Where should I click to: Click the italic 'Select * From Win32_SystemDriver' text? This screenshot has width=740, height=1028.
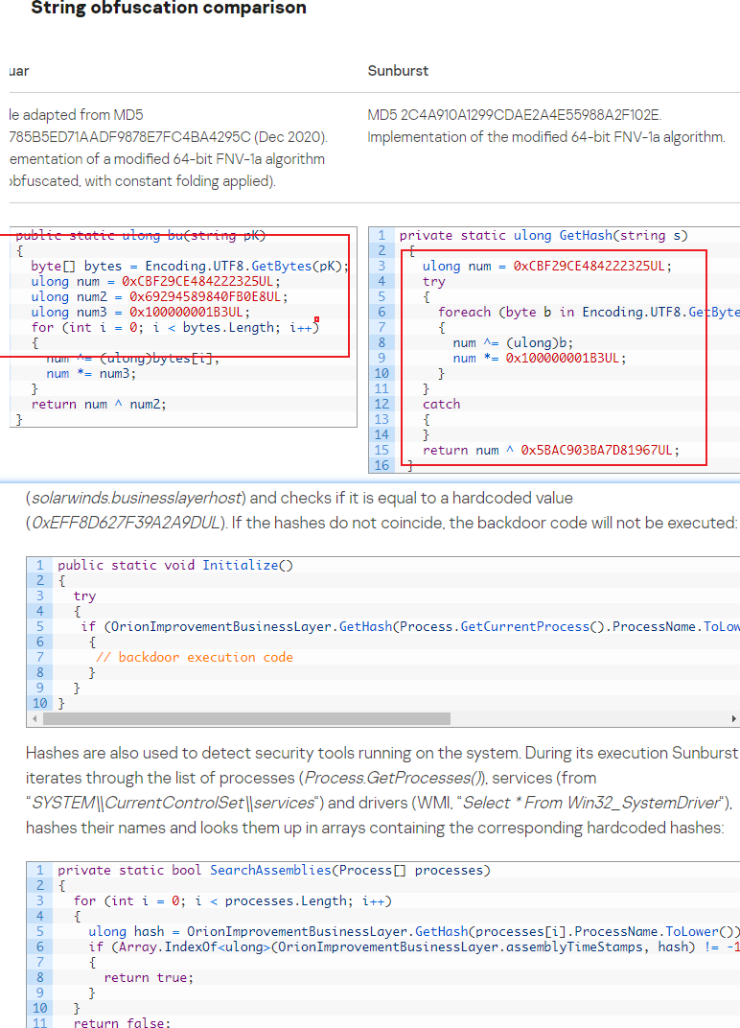590,804
